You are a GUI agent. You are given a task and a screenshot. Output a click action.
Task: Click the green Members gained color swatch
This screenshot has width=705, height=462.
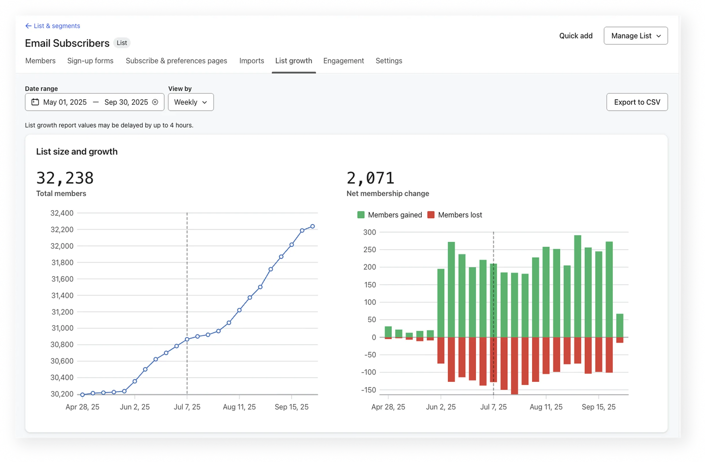click(361, 215)
